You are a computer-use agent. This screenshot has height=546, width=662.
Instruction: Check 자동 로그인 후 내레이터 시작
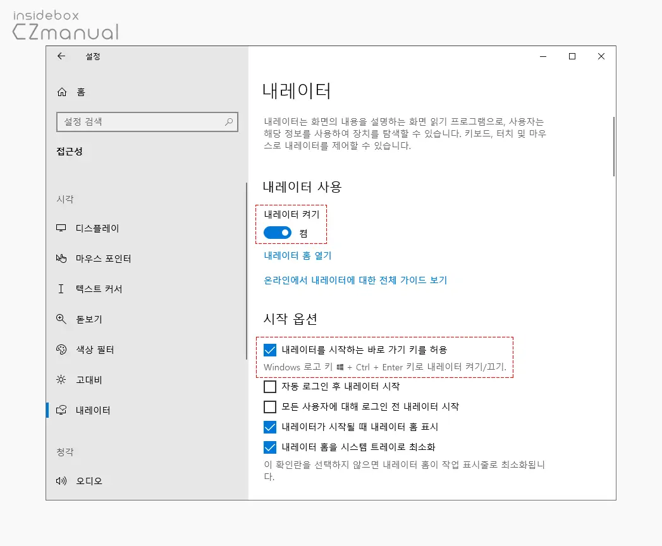click(270, 386)
